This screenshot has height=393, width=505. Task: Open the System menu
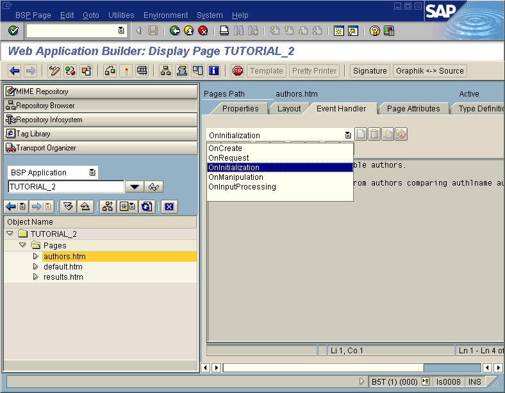click(x=210, y=15)
